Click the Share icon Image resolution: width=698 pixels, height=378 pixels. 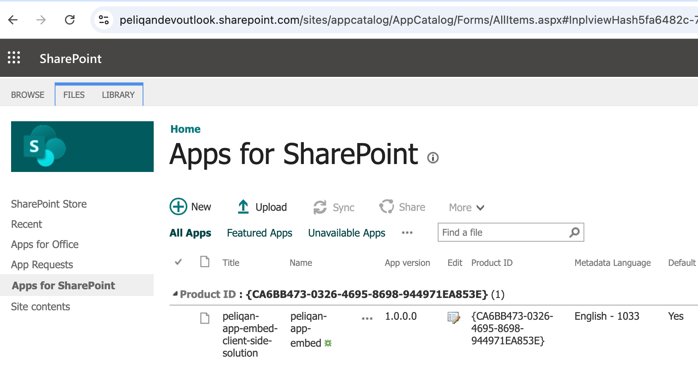[387, 206]
